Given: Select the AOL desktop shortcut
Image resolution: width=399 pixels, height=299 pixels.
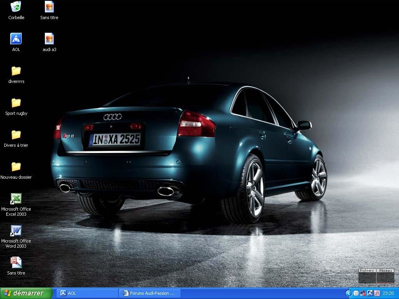Looking at the screenshot, I should pyautogui.click(x=16, y=39).
